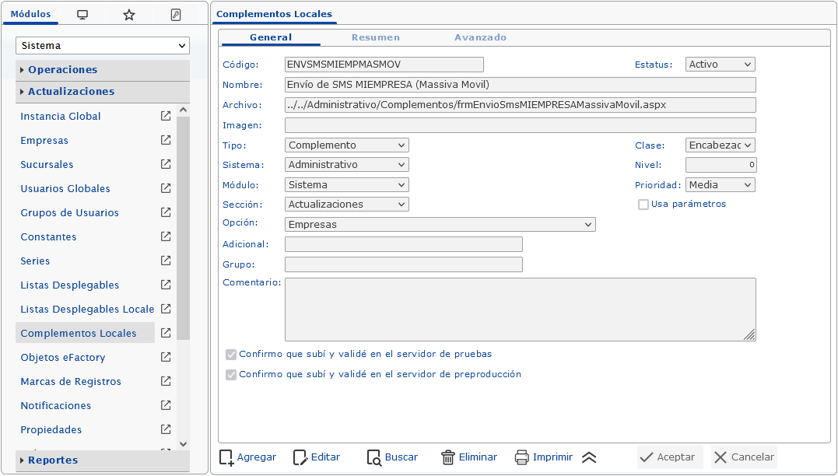838x476 pixels.
Task: Open Constantes link
Action: (x=49, y=236)
